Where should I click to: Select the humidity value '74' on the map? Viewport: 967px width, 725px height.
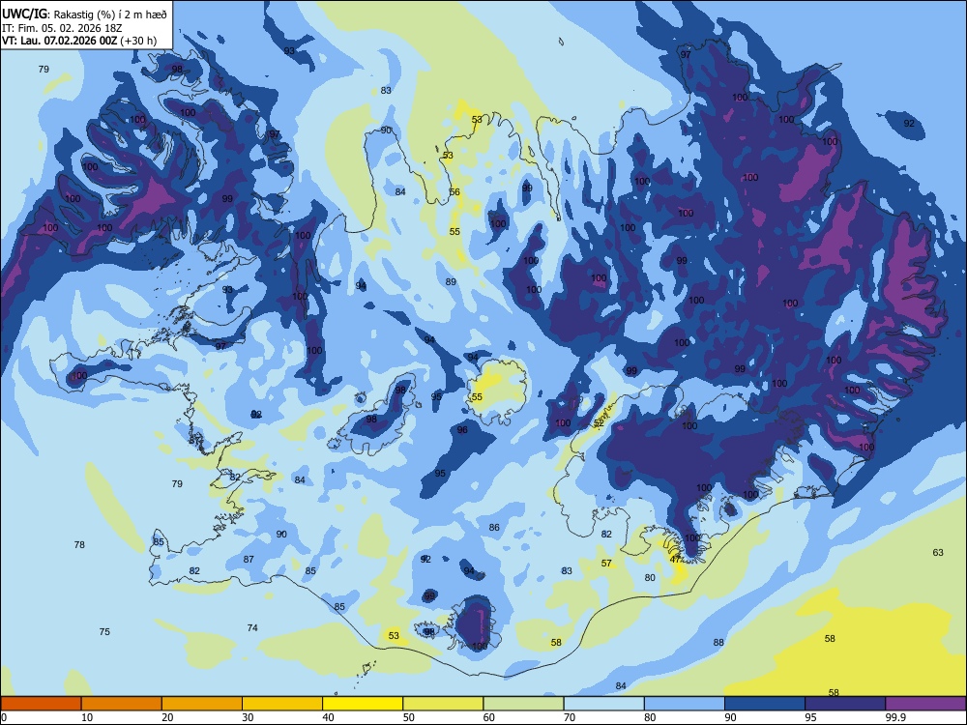point(252,627)
